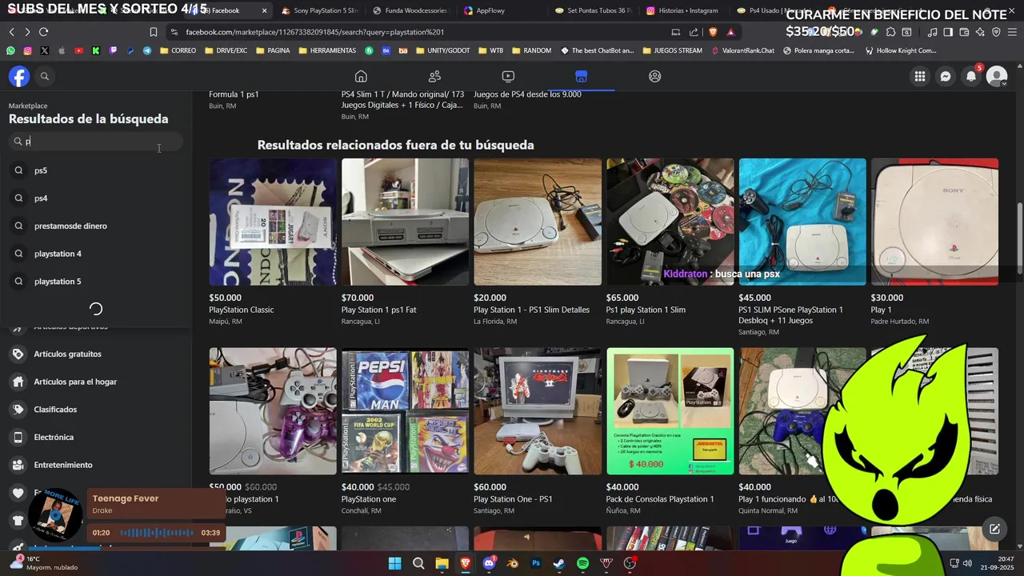Open the Pepsi Man PlayStation one listing
The width and height of the screenshot is (1024, 576).
[x=405, y=411]
